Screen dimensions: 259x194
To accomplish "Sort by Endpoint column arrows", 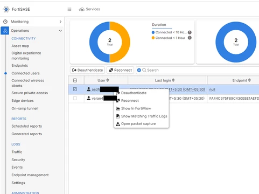I will [249, 80].
